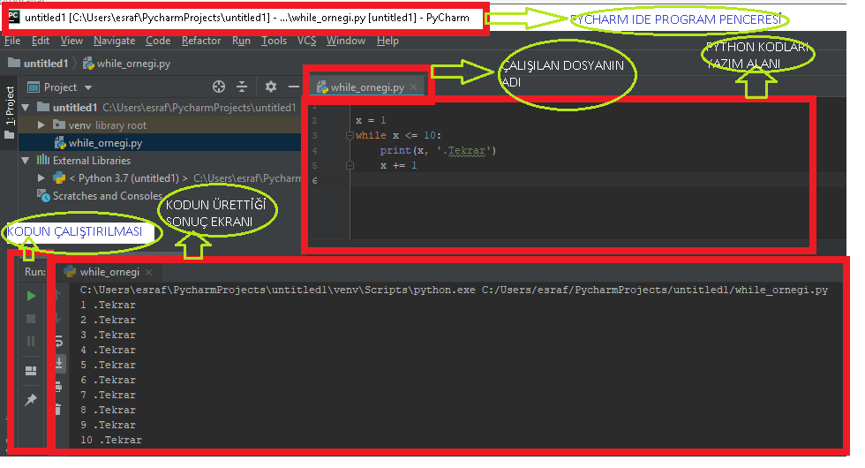Open the Refactor menu
The width and height of the screenshot is (865, 468).
click(201, 41)
